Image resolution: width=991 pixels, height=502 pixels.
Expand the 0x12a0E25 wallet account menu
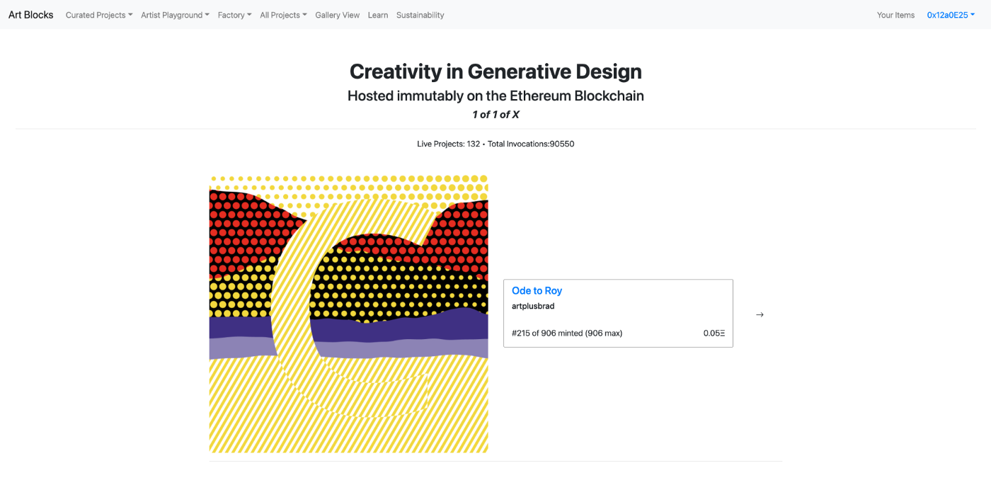pyautogui.click(x=951, y=15)
